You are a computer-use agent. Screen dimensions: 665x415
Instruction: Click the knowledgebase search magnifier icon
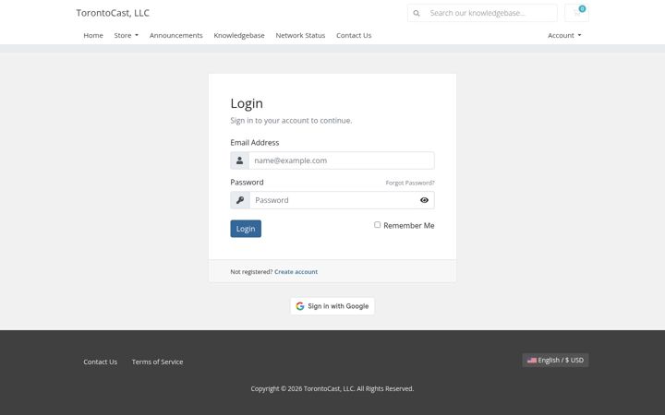417,13
